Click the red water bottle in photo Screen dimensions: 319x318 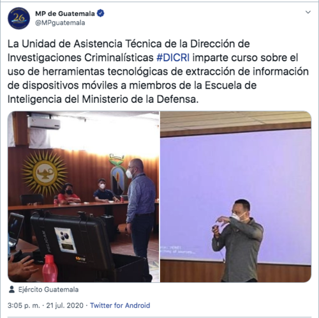(x=50, y=268)
